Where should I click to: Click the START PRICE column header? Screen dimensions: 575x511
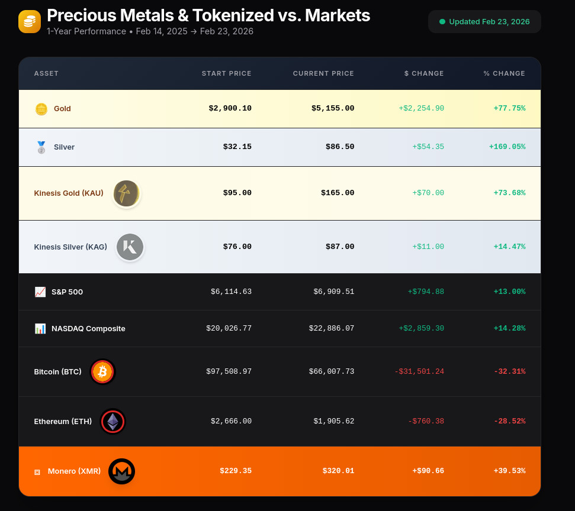click(226, 73)
